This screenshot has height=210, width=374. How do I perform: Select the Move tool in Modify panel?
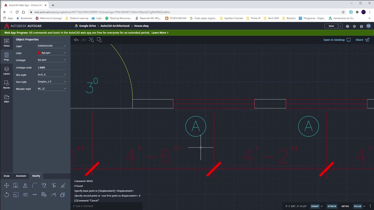(6, 185)
